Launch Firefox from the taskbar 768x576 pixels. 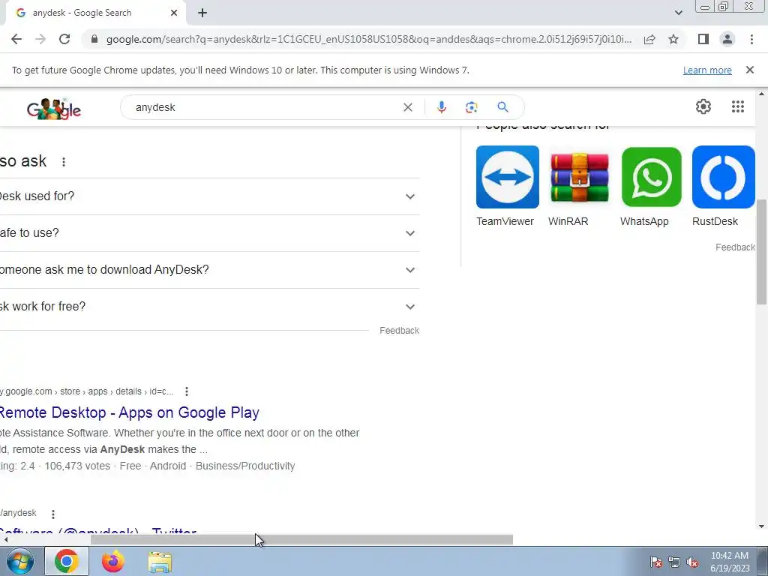click(113, 561)
